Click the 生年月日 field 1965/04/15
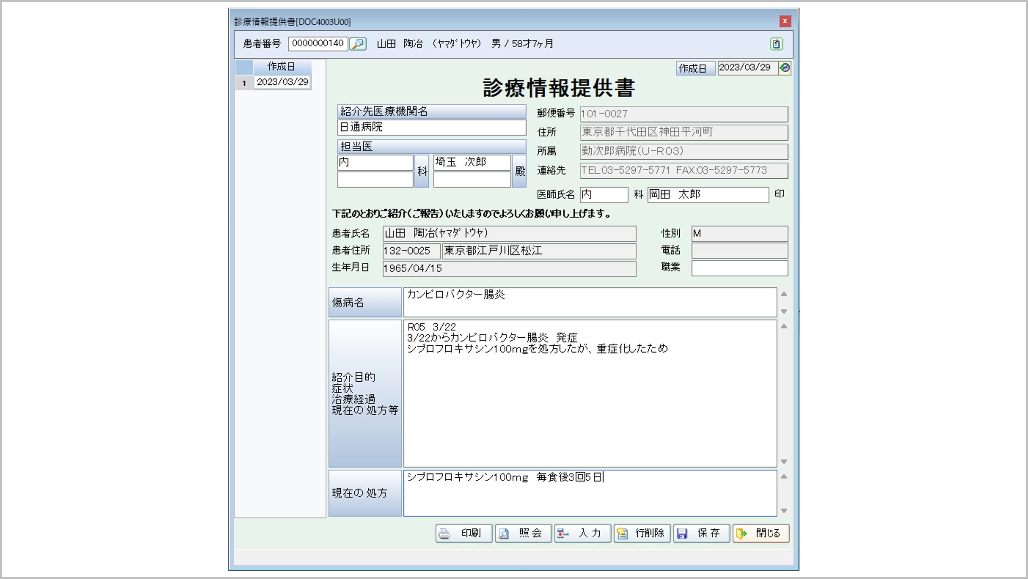The height and width of the screenshot is (579, 1028). [509, 269]
